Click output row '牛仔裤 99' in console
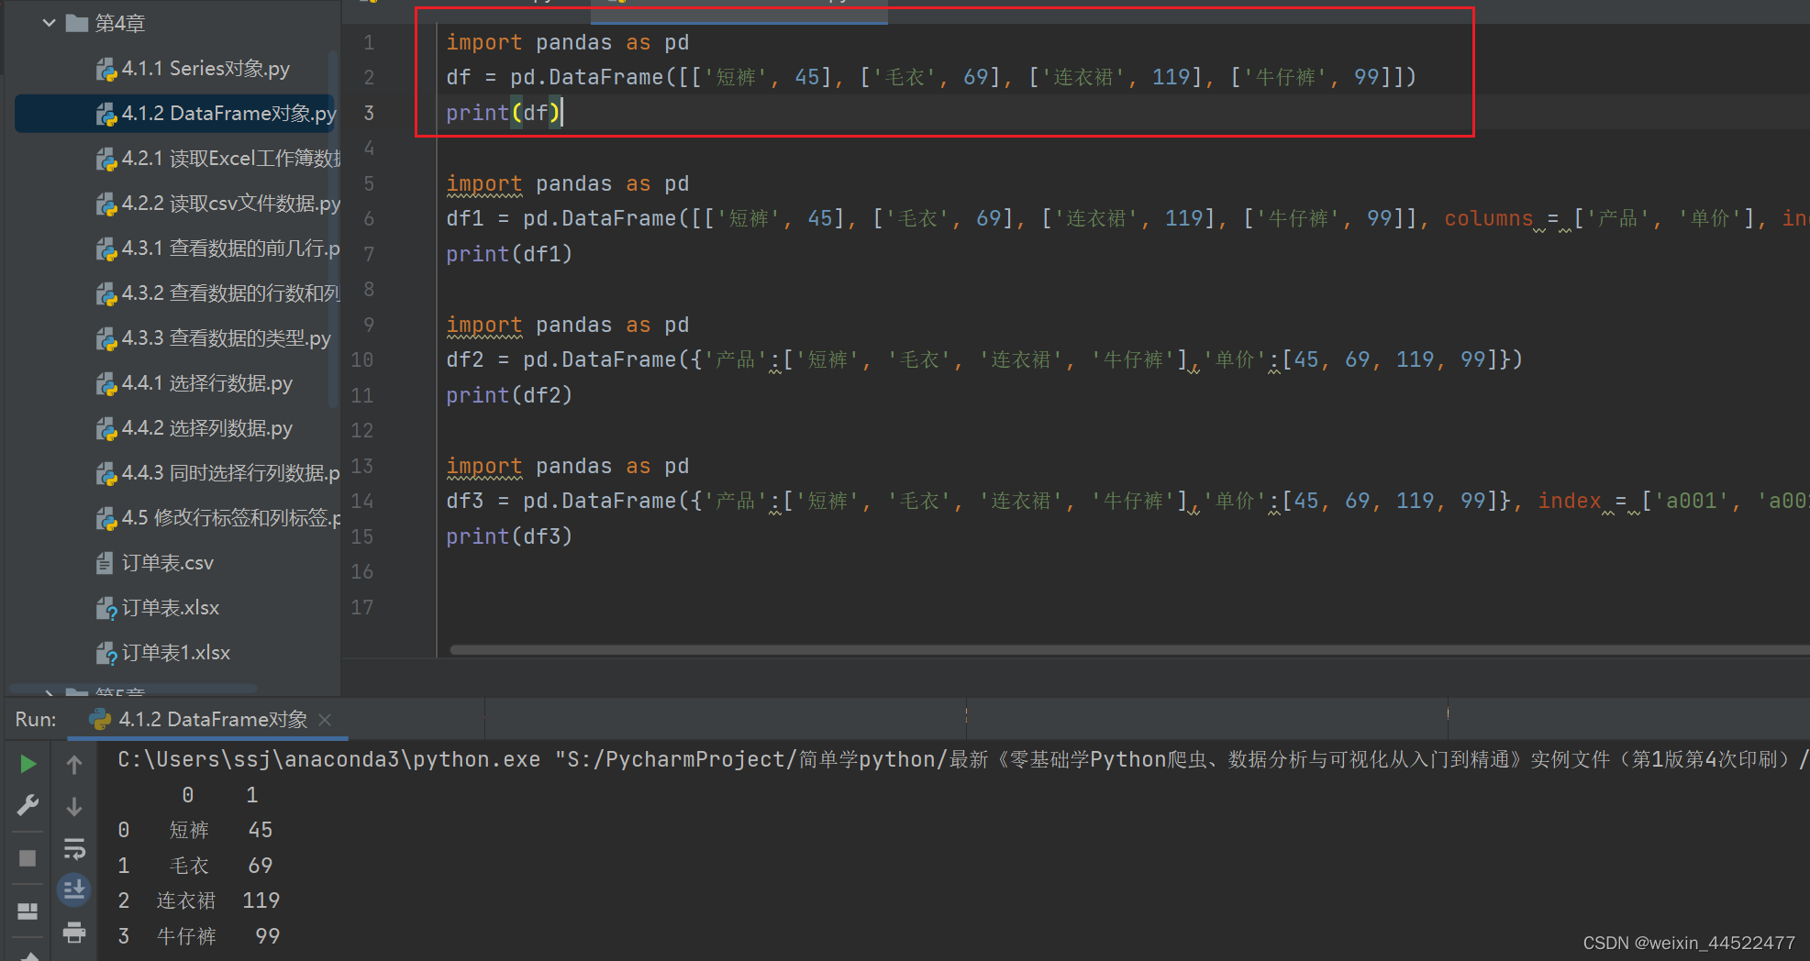 (x=199, y=936)
